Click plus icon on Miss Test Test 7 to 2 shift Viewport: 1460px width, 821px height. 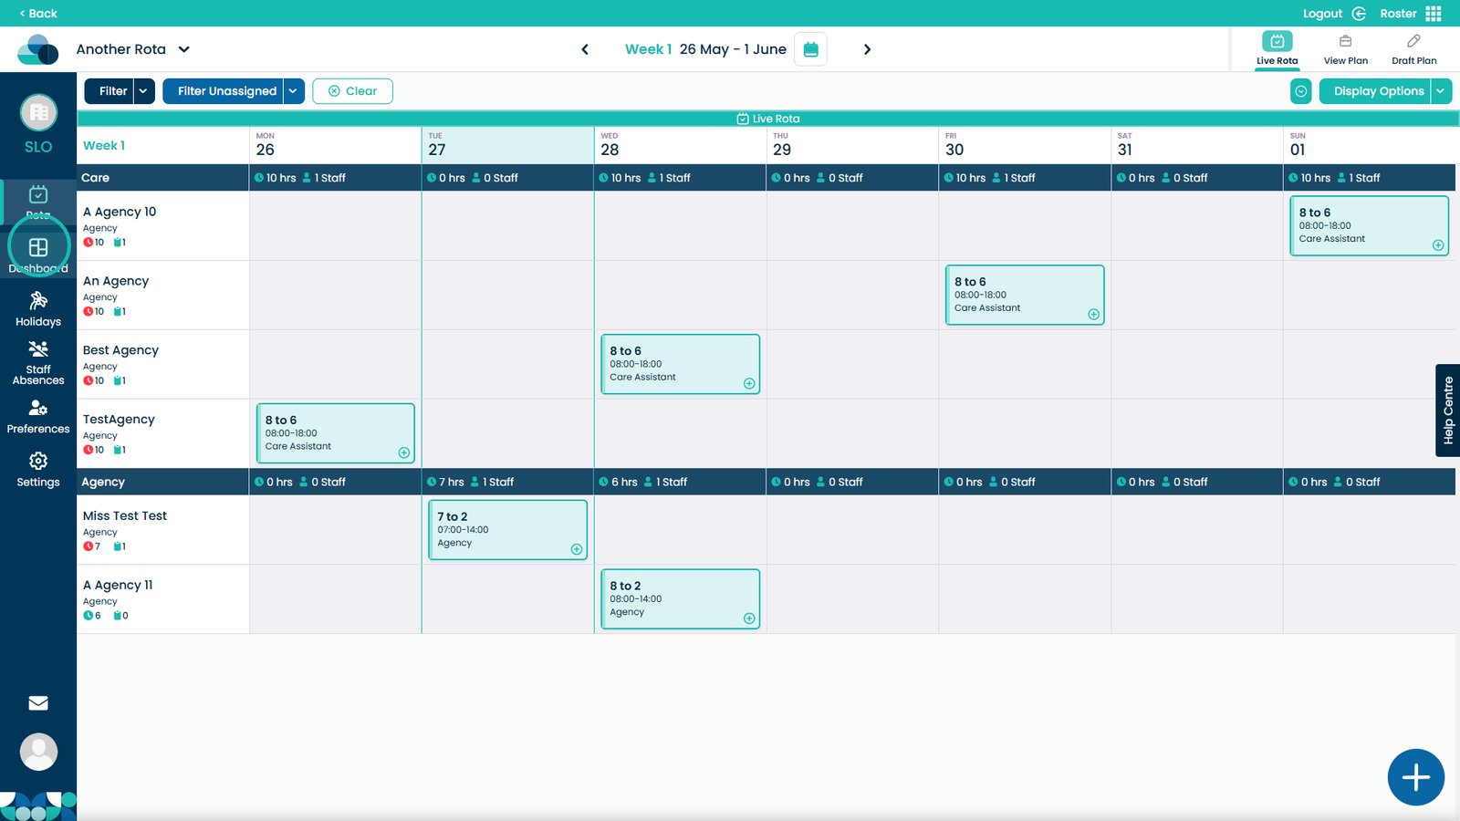click(x=577, y=549)
